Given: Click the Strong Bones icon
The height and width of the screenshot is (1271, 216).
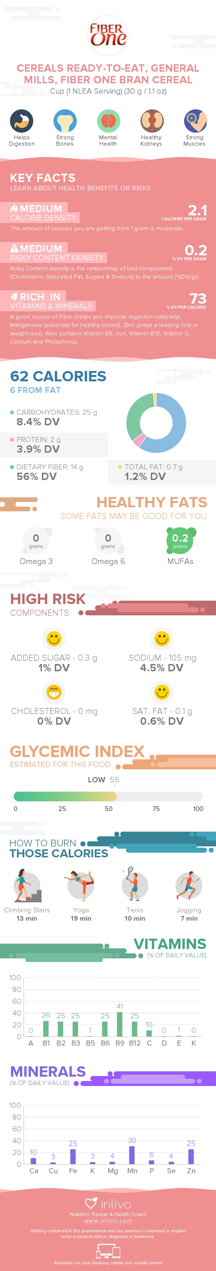Looking at the screenshot, I should pos(65,121).
